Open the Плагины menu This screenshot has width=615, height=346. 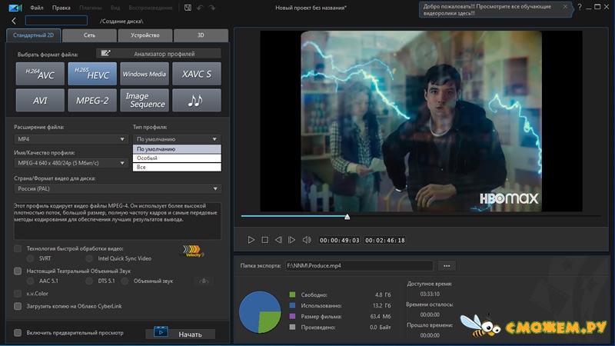tap(90, 8)
